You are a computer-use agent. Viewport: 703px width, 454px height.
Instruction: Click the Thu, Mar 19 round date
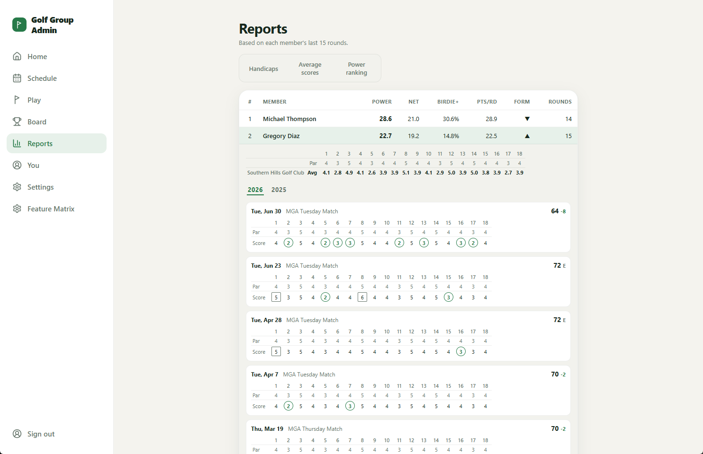click(x=267, y=429)
